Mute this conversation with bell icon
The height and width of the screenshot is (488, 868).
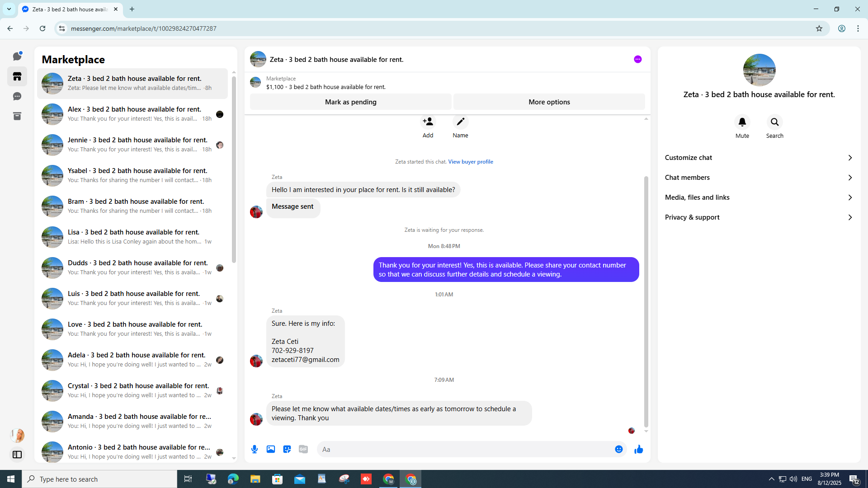742,122
